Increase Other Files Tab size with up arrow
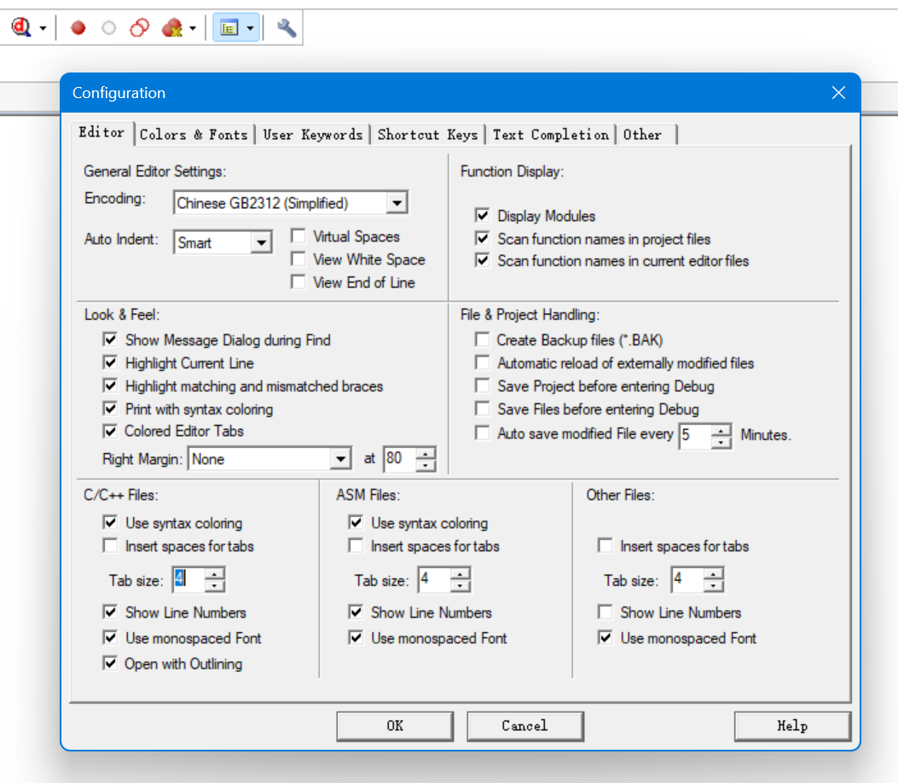Viewport: 898px width, 783px height. [x=714, y=574]
